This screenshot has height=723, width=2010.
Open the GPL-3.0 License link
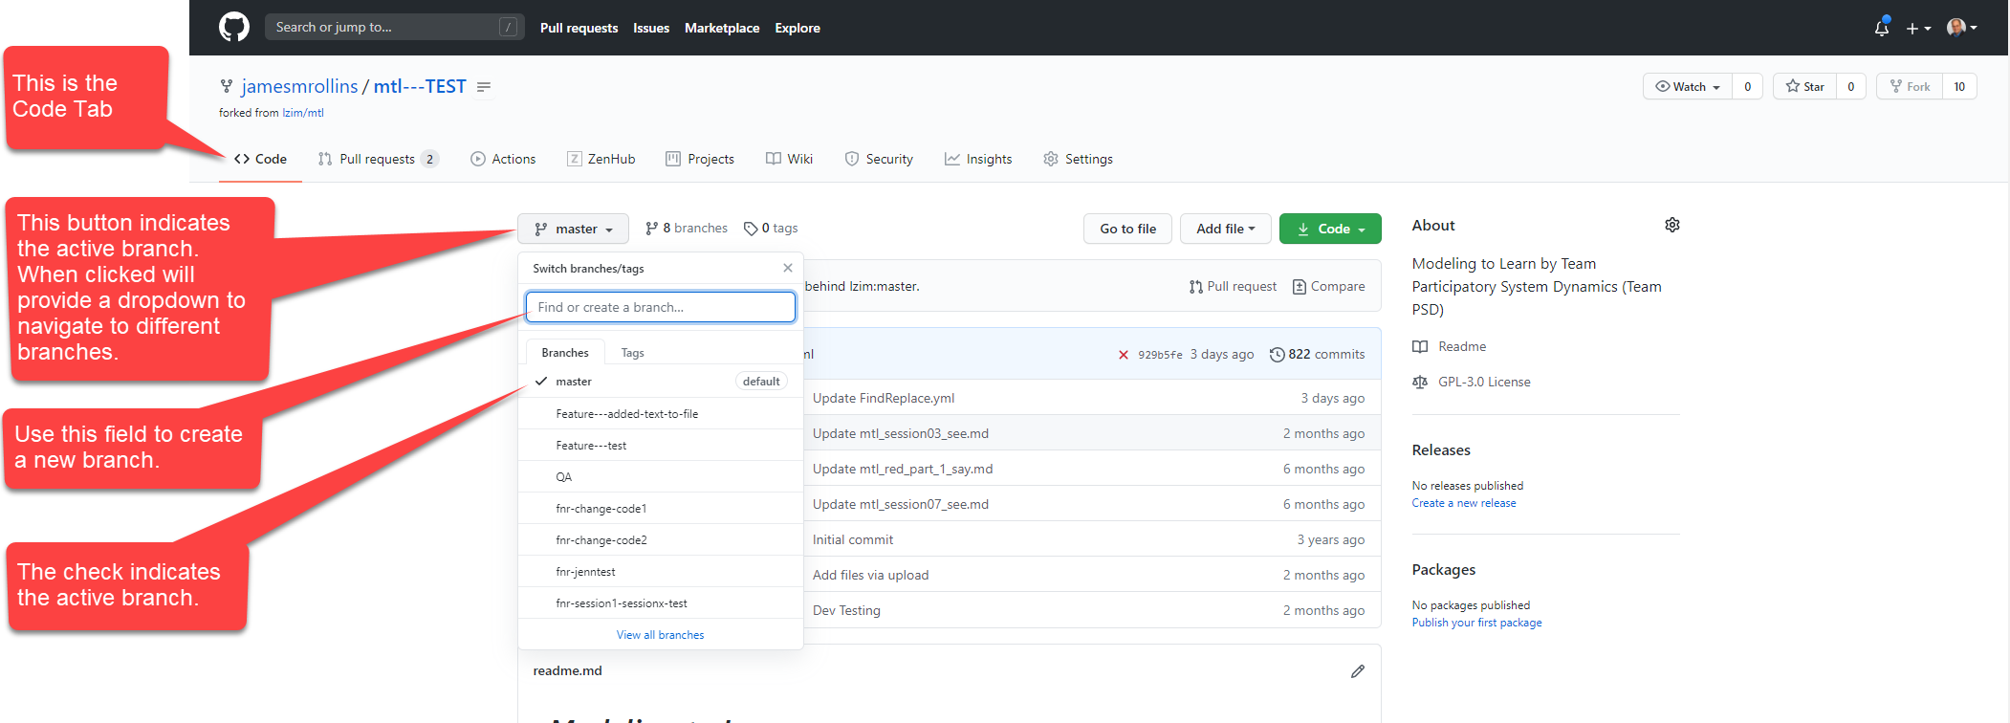point(1472,382)
